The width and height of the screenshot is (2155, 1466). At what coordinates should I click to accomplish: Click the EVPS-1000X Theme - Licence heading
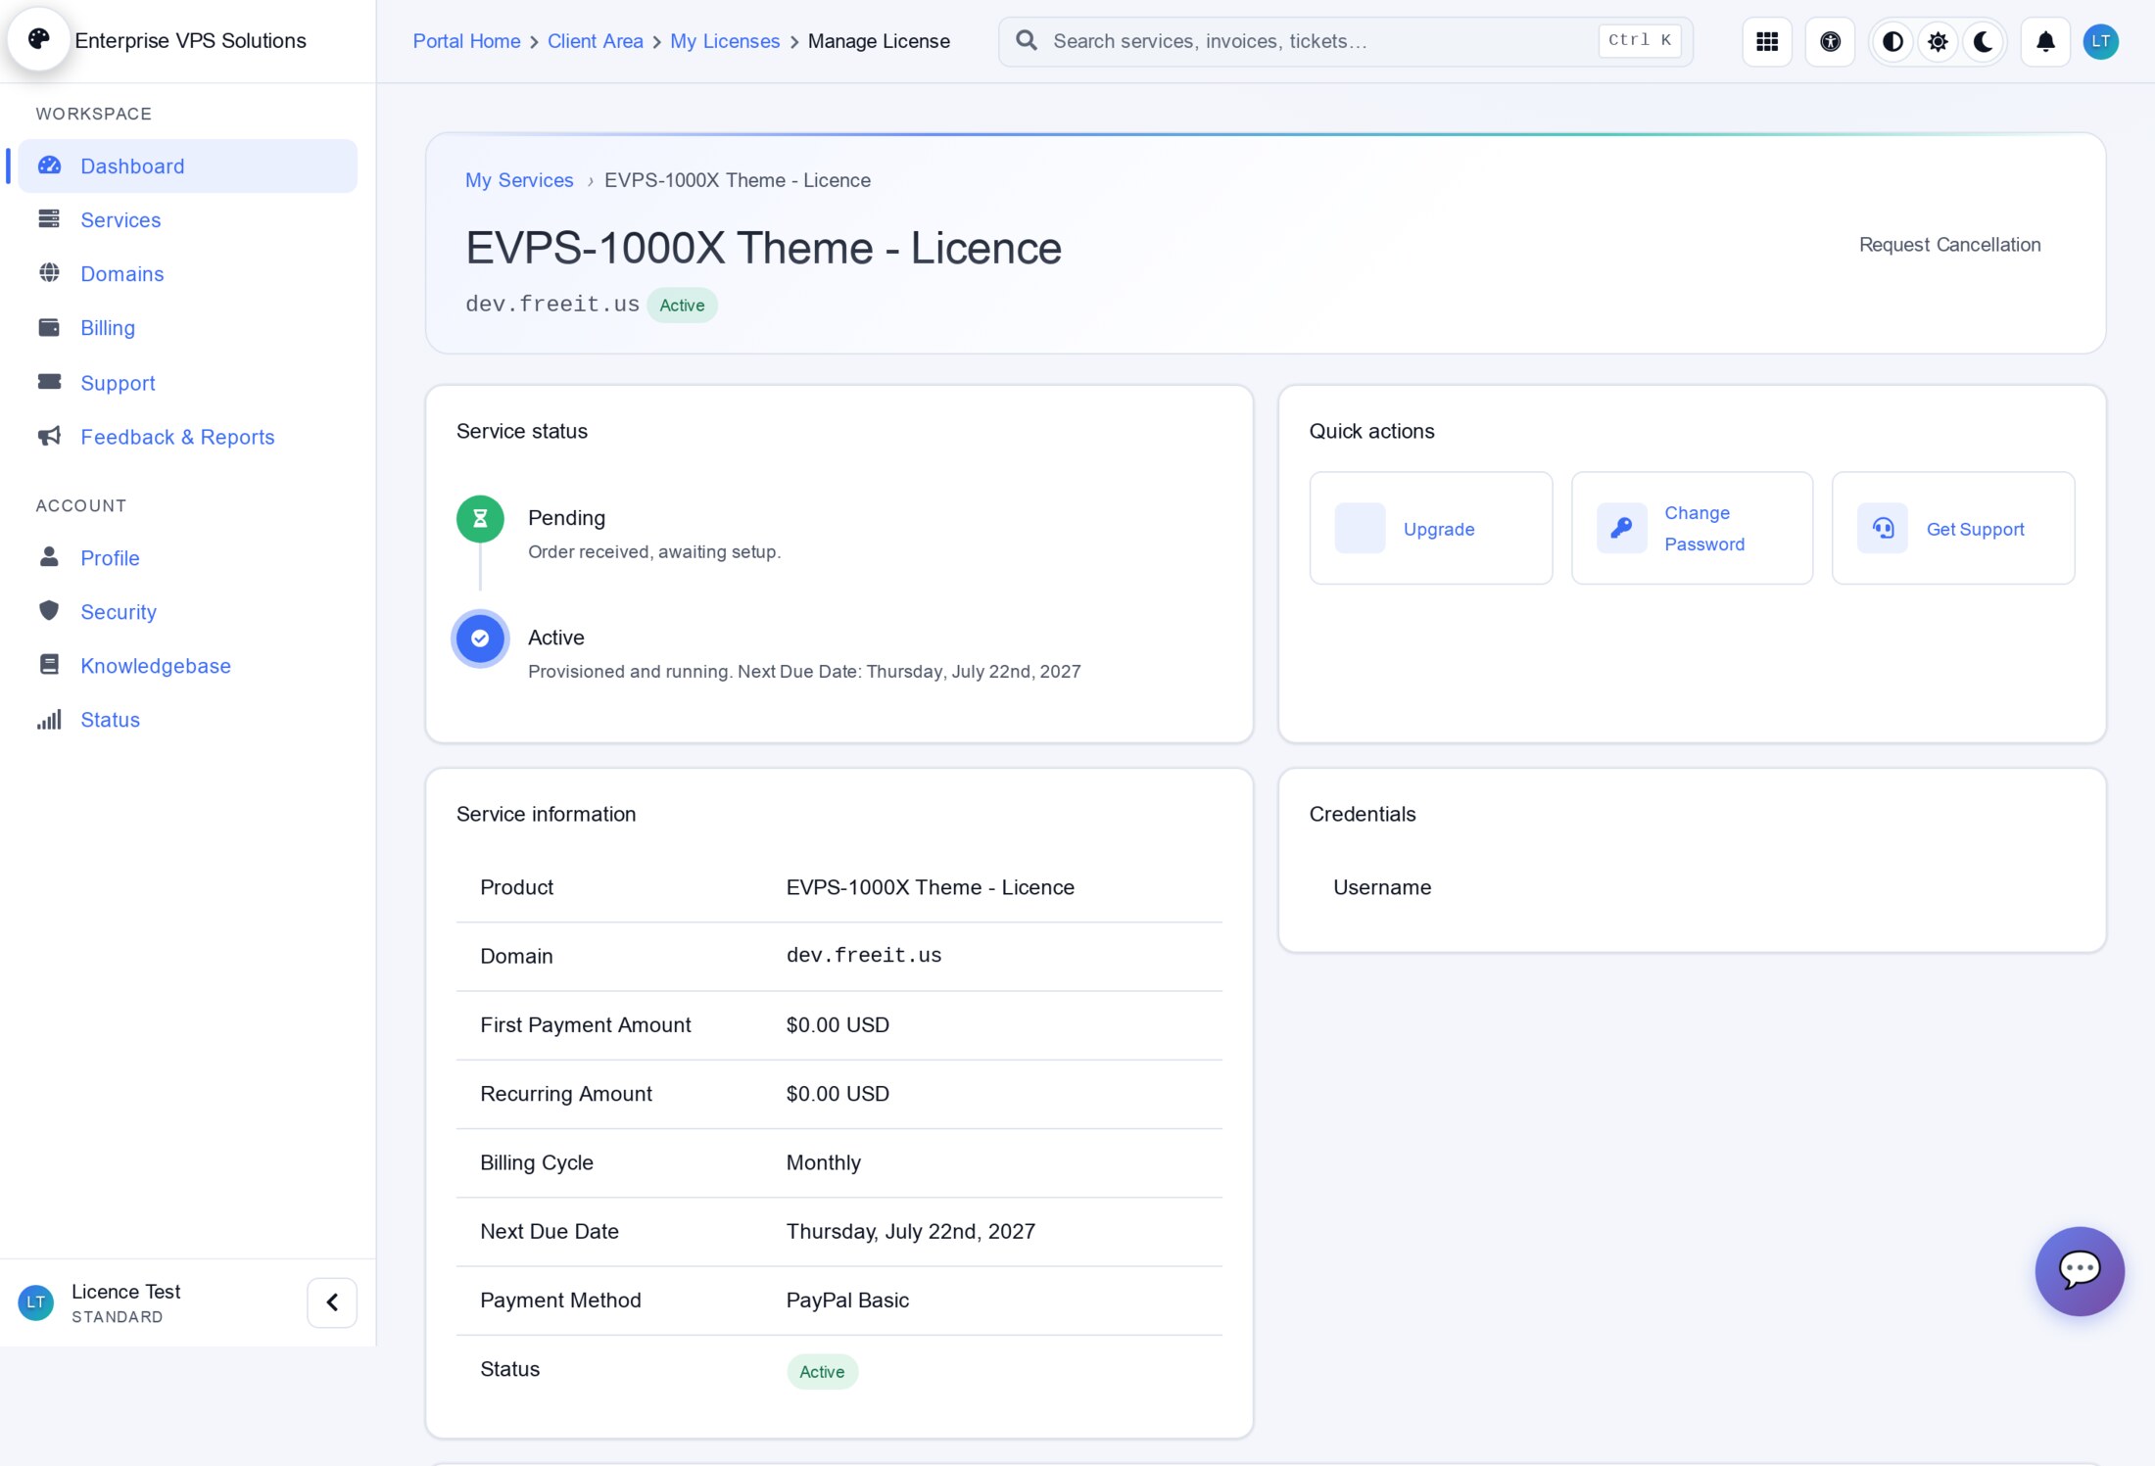[763, 248]
